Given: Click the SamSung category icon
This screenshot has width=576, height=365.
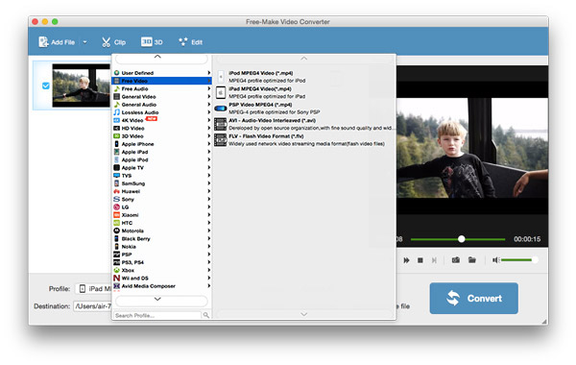Looking at the screenshot, I should pos(116,183).
